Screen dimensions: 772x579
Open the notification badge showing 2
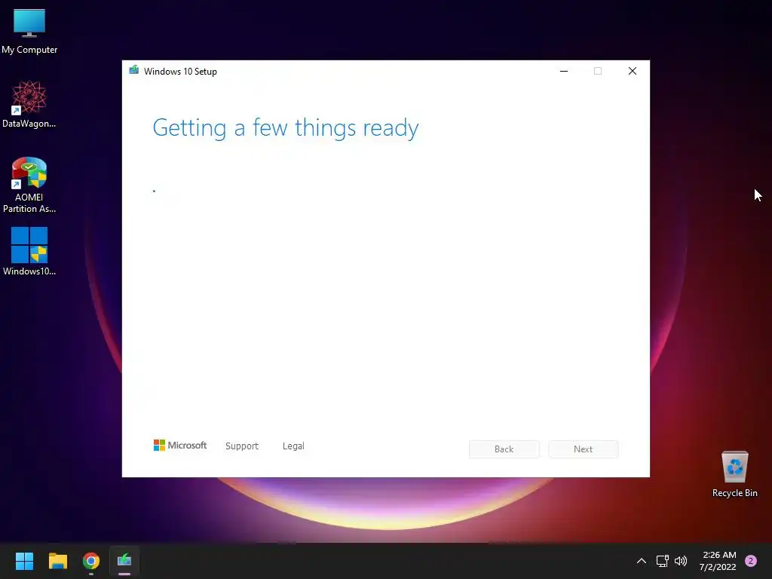[751, 561]
